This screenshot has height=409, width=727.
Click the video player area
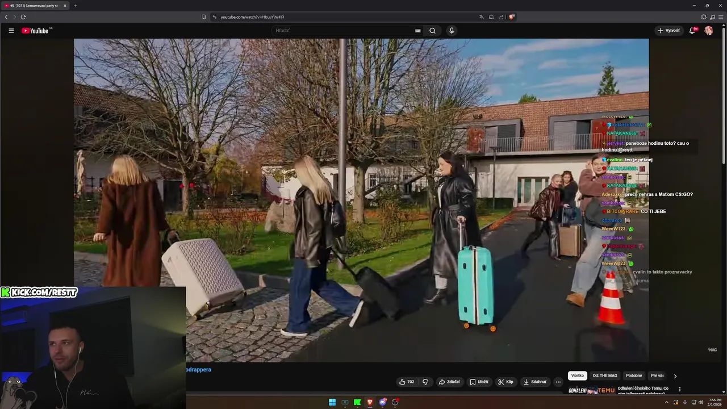click(361, 200)
